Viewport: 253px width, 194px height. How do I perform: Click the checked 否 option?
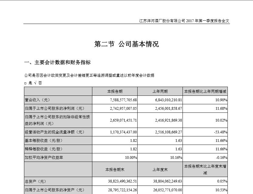[38, 83]
